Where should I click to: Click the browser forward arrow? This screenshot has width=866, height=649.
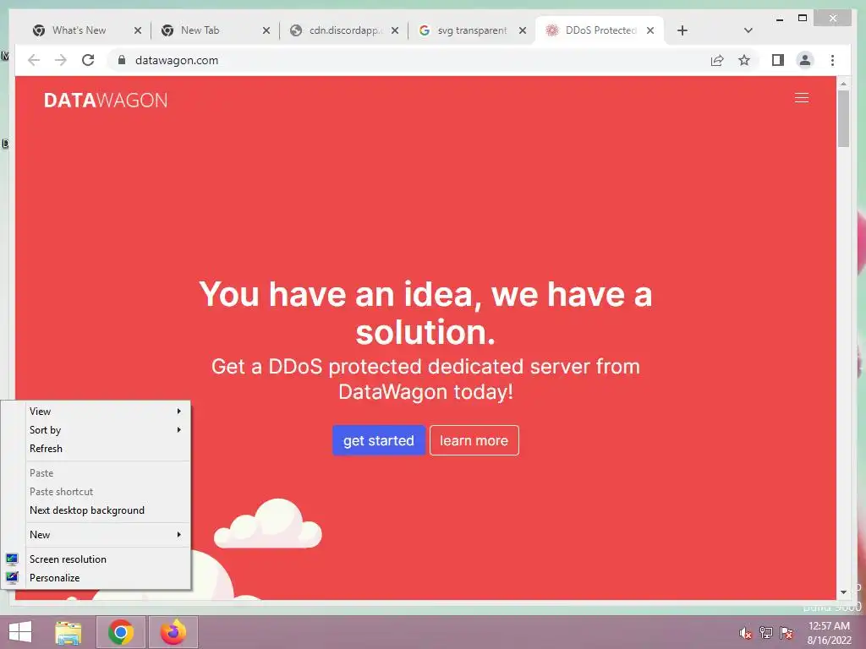pyautogui.click(x=61, y=60)
